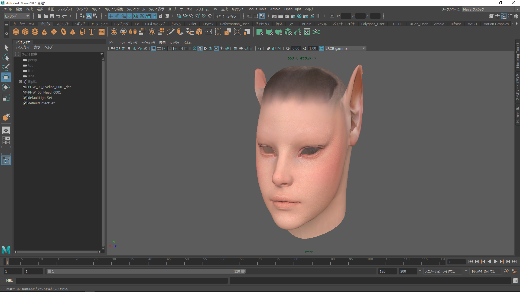520x292 pixels.
Task: Select PHW_00_Head_0001 in the Outliner
Action: tap(44, 92)
